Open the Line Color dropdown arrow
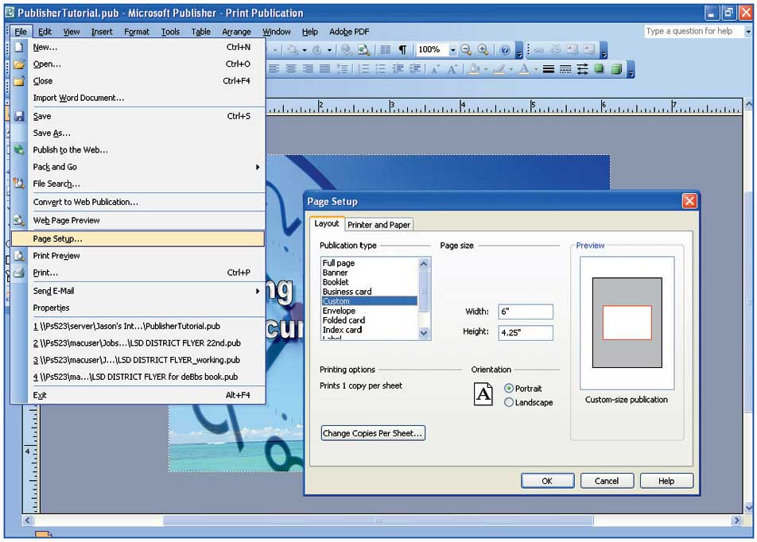Viewport: 757px width, 542px height. click(x=510, y=69)
